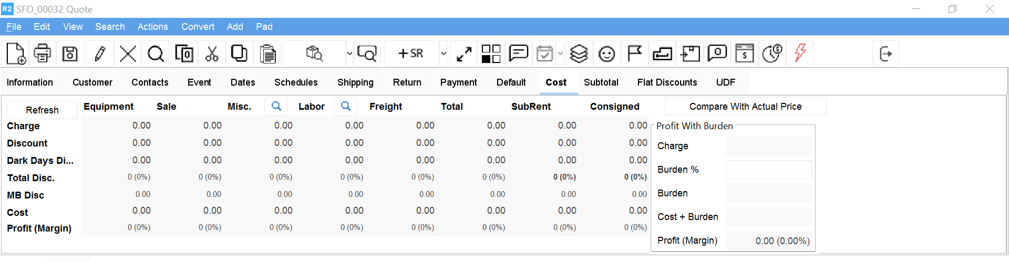Click the Profit With Burden Charge field

[x=769, y=146]
